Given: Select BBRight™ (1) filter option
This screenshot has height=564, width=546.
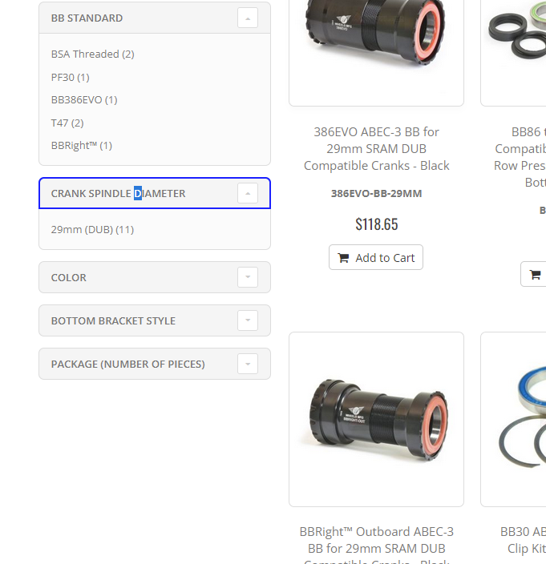Looking at the screenshot, I should tap(82, 145).
